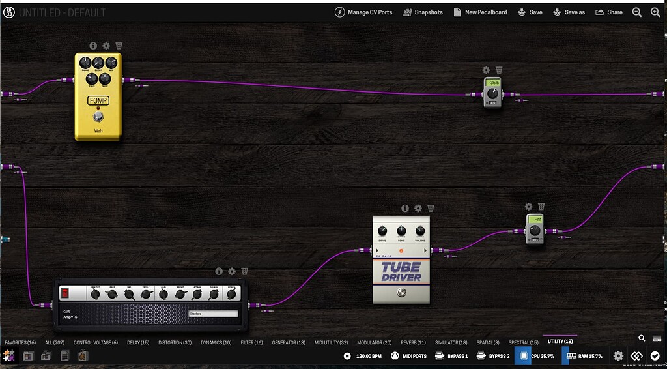667x369 pixels.
Task: Choose Save as for the pedalboard
Action: coord(569,12)
